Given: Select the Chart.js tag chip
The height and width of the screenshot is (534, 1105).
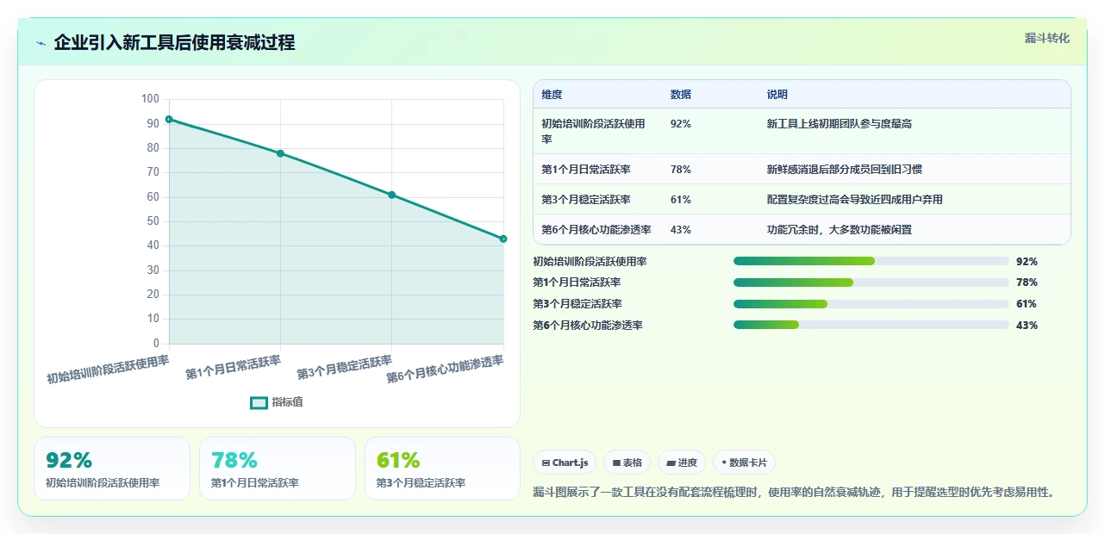Looking at the screenshot, I should (565, 463).
